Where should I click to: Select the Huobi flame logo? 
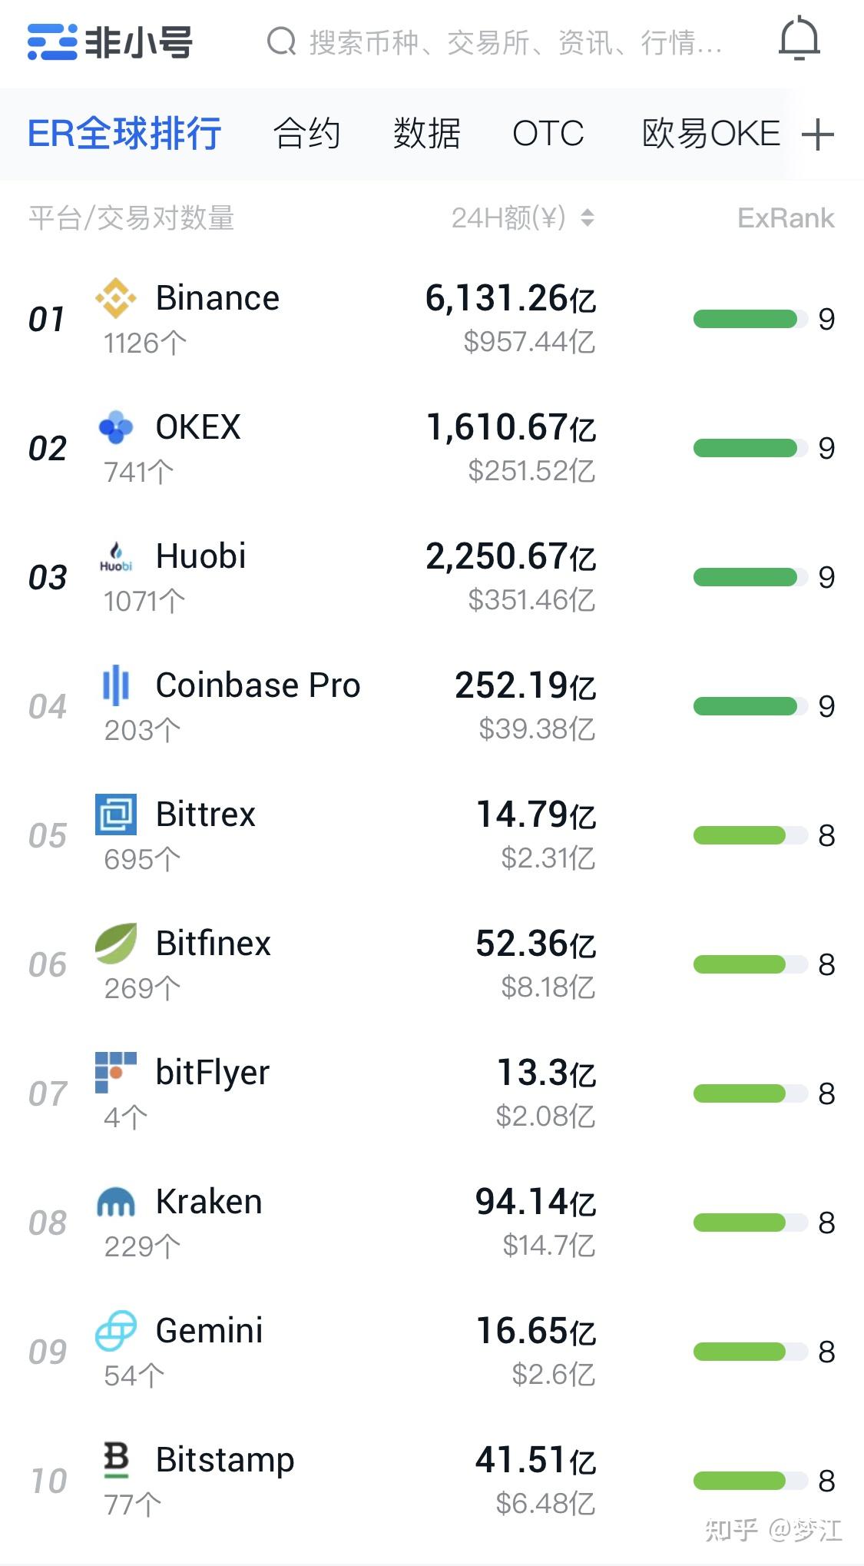click(x=116, y=556)
